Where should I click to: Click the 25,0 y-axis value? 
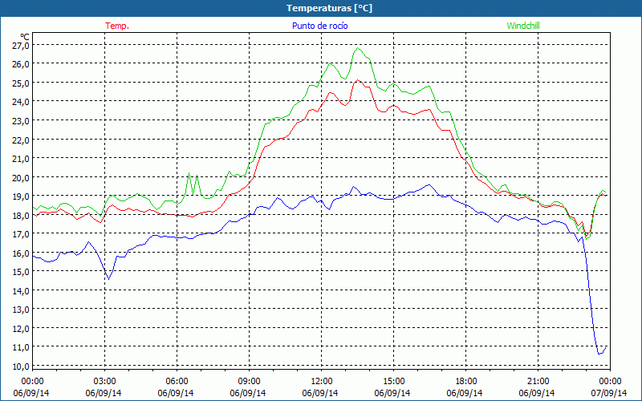pos(20,83)
